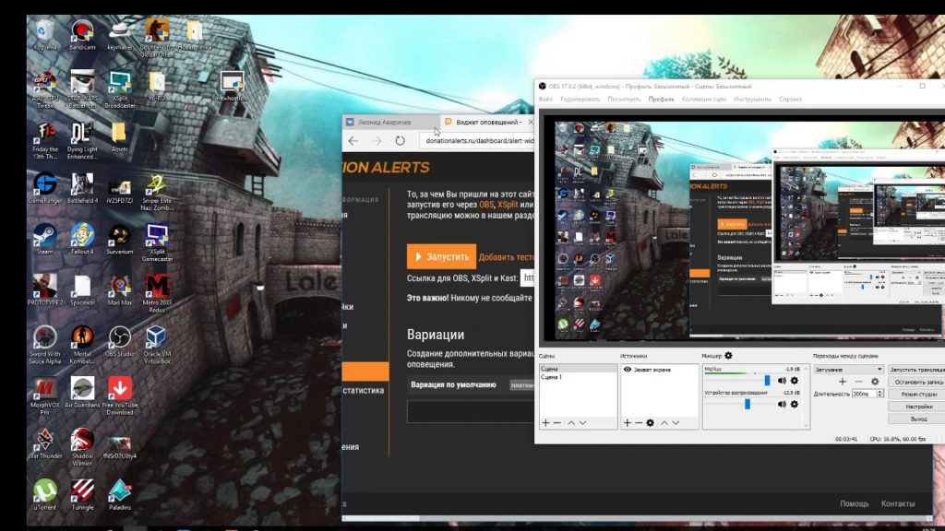Click the Остановить запись button in OBS
This screenshot has height=531, width=945.
[x=916, y=382]
